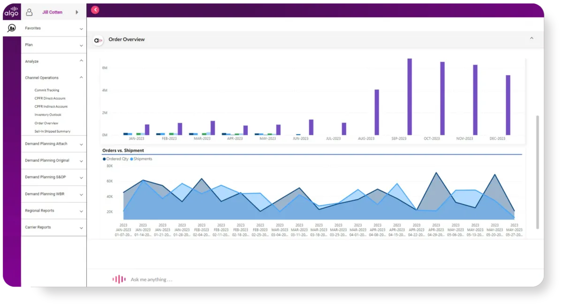Toggle Ordered Qty legend series
563x304 pixels.
pyautogui.click(x=115, y=159)
